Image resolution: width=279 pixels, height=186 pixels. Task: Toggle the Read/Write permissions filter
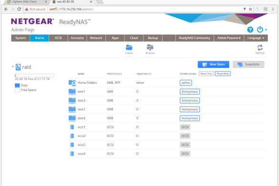click(x=223, y=74)
